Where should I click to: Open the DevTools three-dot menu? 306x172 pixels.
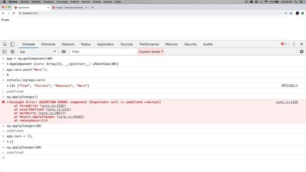[x=294, y=44]
